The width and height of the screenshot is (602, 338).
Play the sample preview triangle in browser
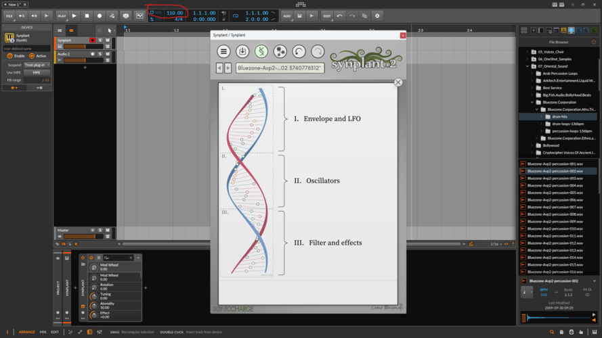coord(594,314)
